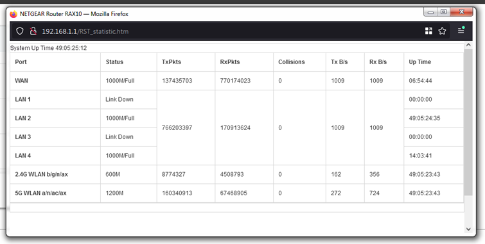485x244 pixels.
Task: Click WAN up time 06:54:44
Action: pos(420,81)
